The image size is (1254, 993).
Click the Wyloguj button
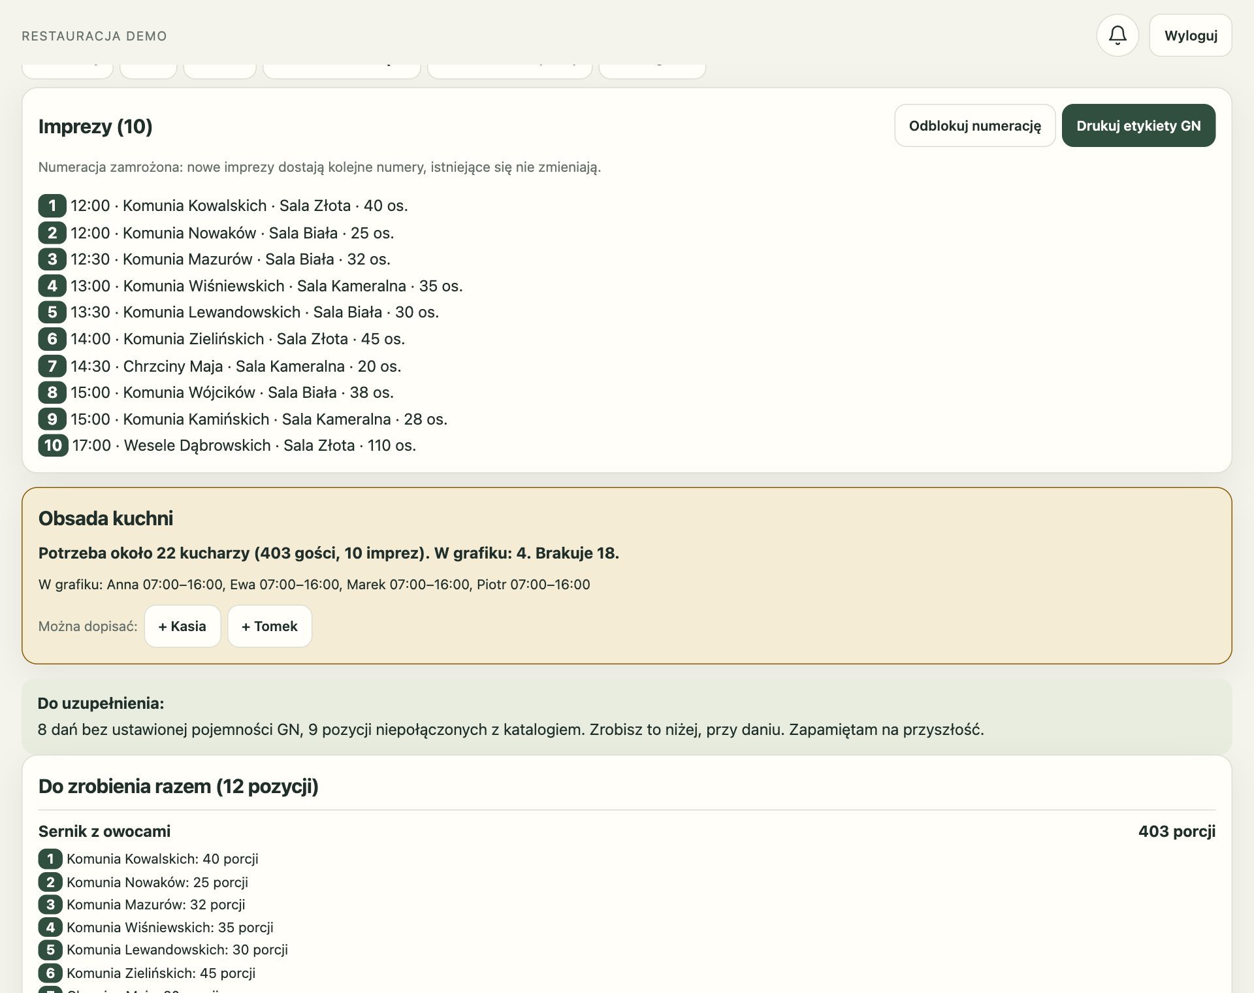click(1191, 35)
